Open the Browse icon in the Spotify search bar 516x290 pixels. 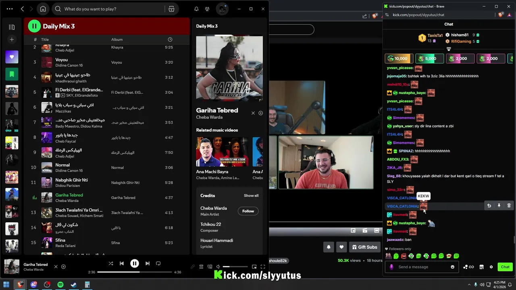coord(171,9)
